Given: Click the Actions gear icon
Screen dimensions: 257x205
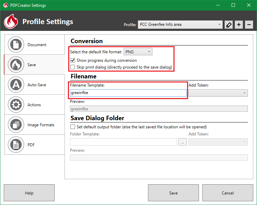Looking at the screenshot, I should 15,105.
